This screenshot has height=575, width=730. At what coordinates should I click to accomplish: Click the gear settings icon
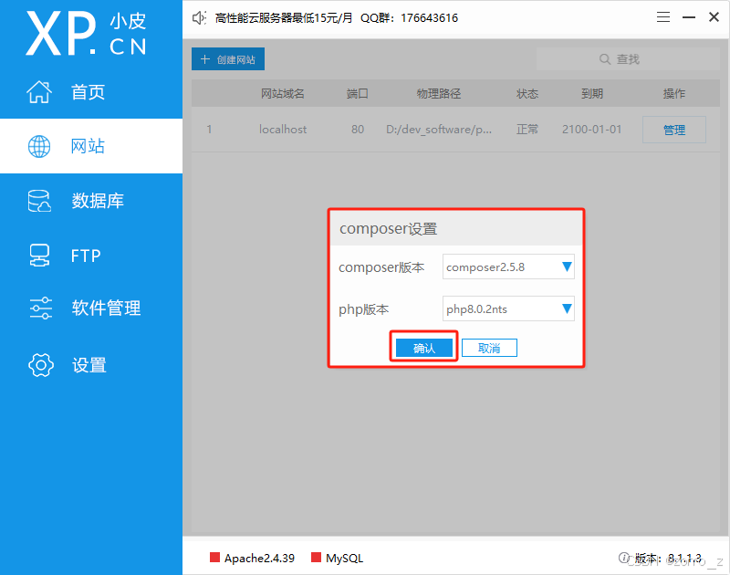point(41,365)
